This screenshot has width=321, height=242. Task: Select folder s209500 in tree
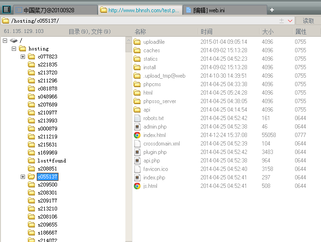coord(48,185)
